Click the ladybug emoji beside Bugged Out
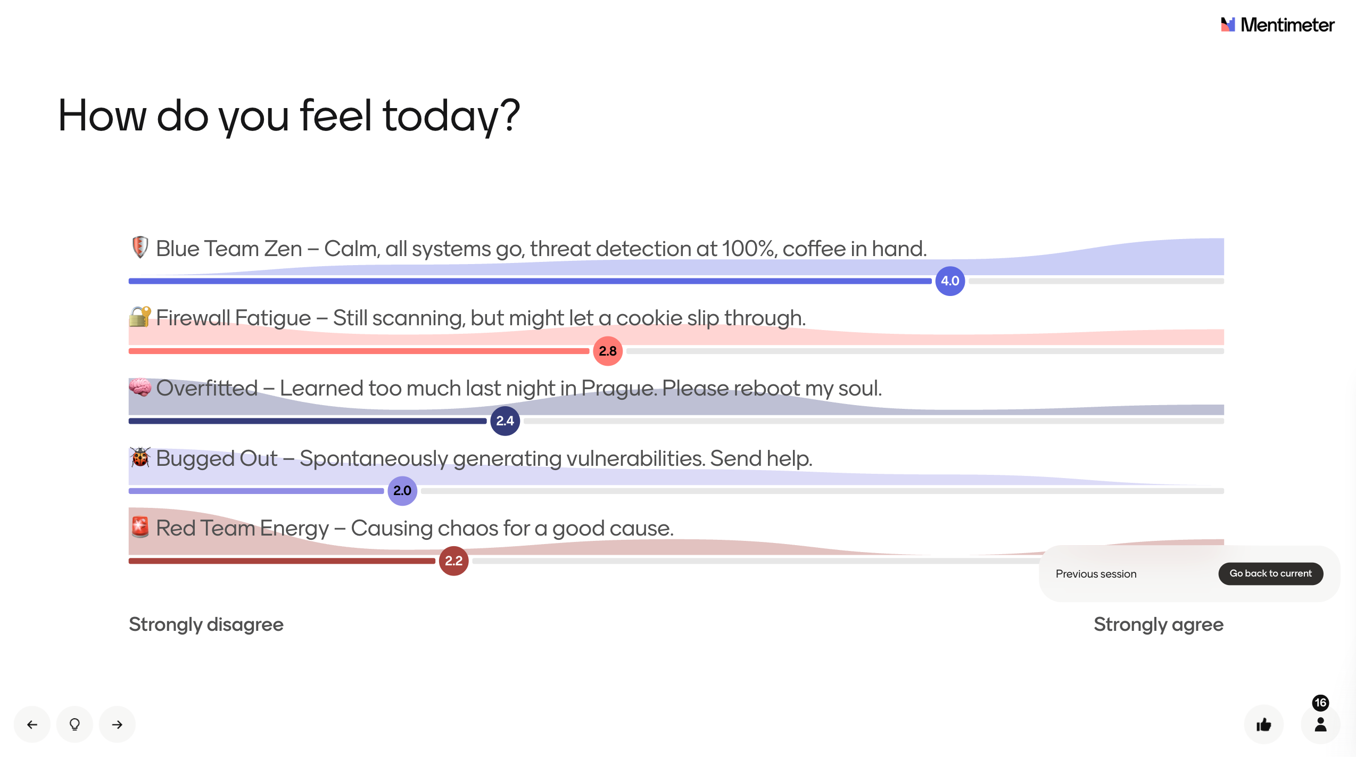 point(140,457)
